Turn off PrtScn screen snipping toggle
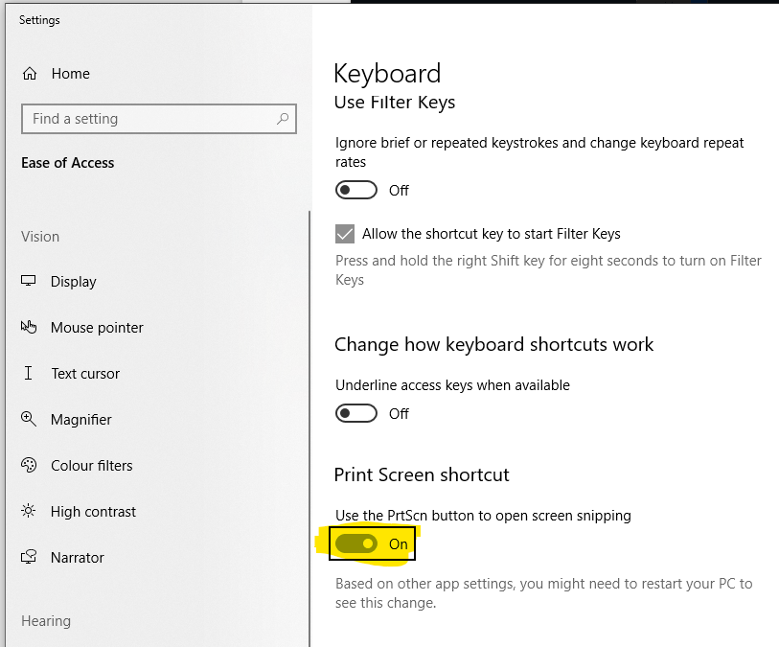The width and height of the screenshot is (779, 647). 356,543
